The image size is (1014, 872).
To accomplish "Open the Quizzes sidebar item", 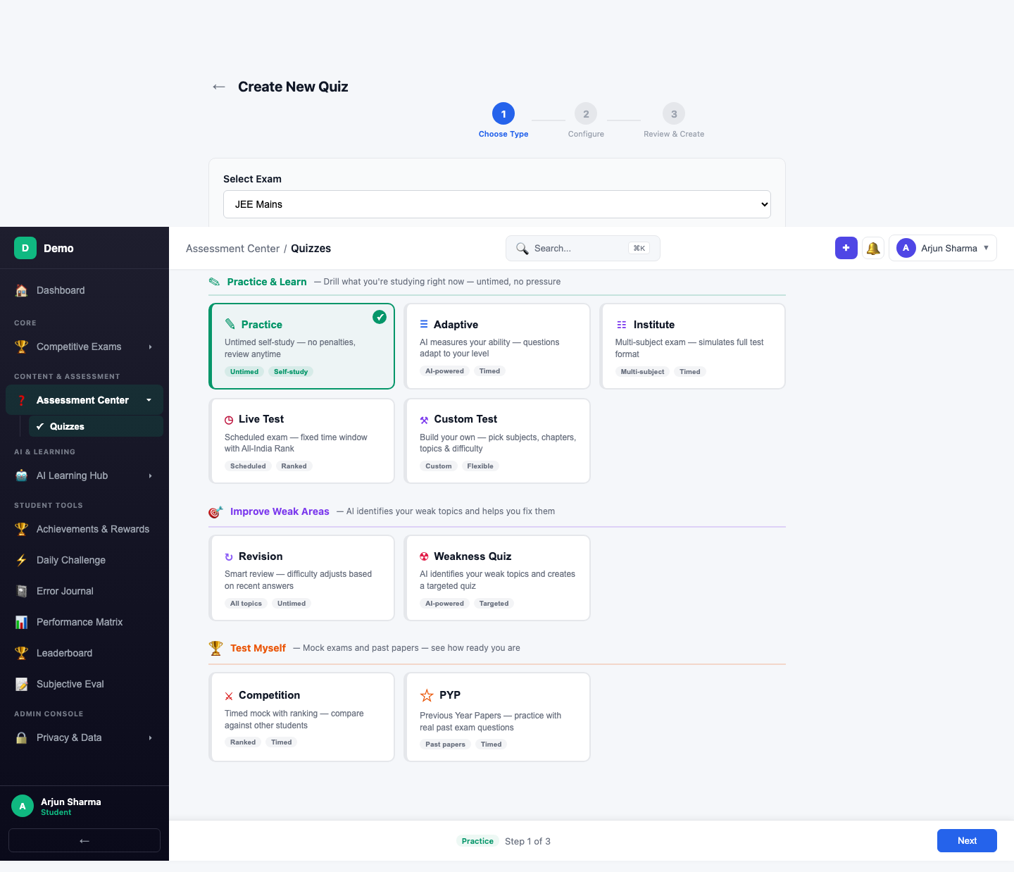I will pos(96,426).
